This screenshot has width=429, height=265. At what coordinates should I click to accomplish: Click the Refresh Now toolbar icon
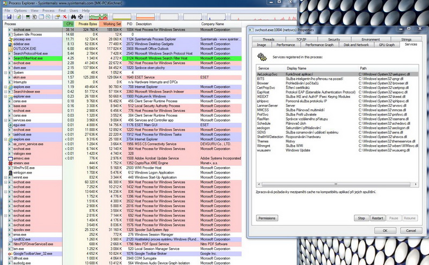pyautogui.click(x=19, y=17)
